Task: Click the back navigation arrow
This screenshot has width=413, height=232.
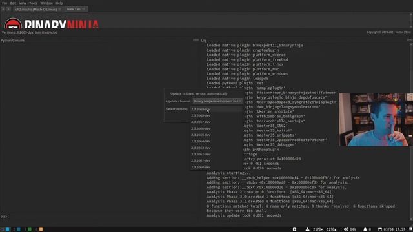Action: click(x=3, y=9)
